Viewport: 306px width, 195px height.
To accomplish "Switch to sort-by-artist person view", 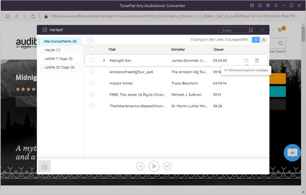I will click(x=264, y=40).
